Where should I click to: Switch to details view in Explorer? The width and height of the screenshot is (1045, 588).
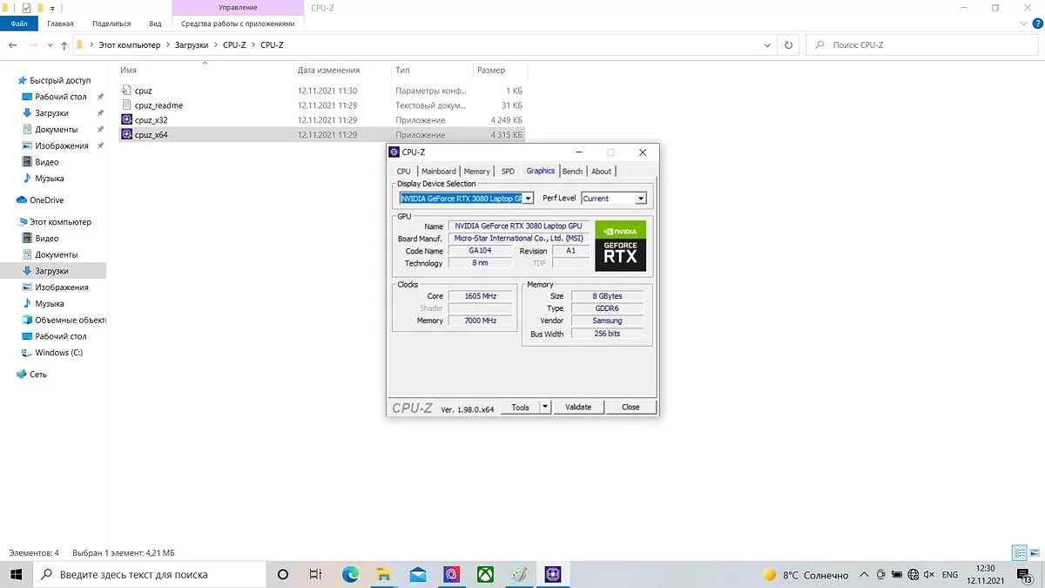tap(1019, 553)
